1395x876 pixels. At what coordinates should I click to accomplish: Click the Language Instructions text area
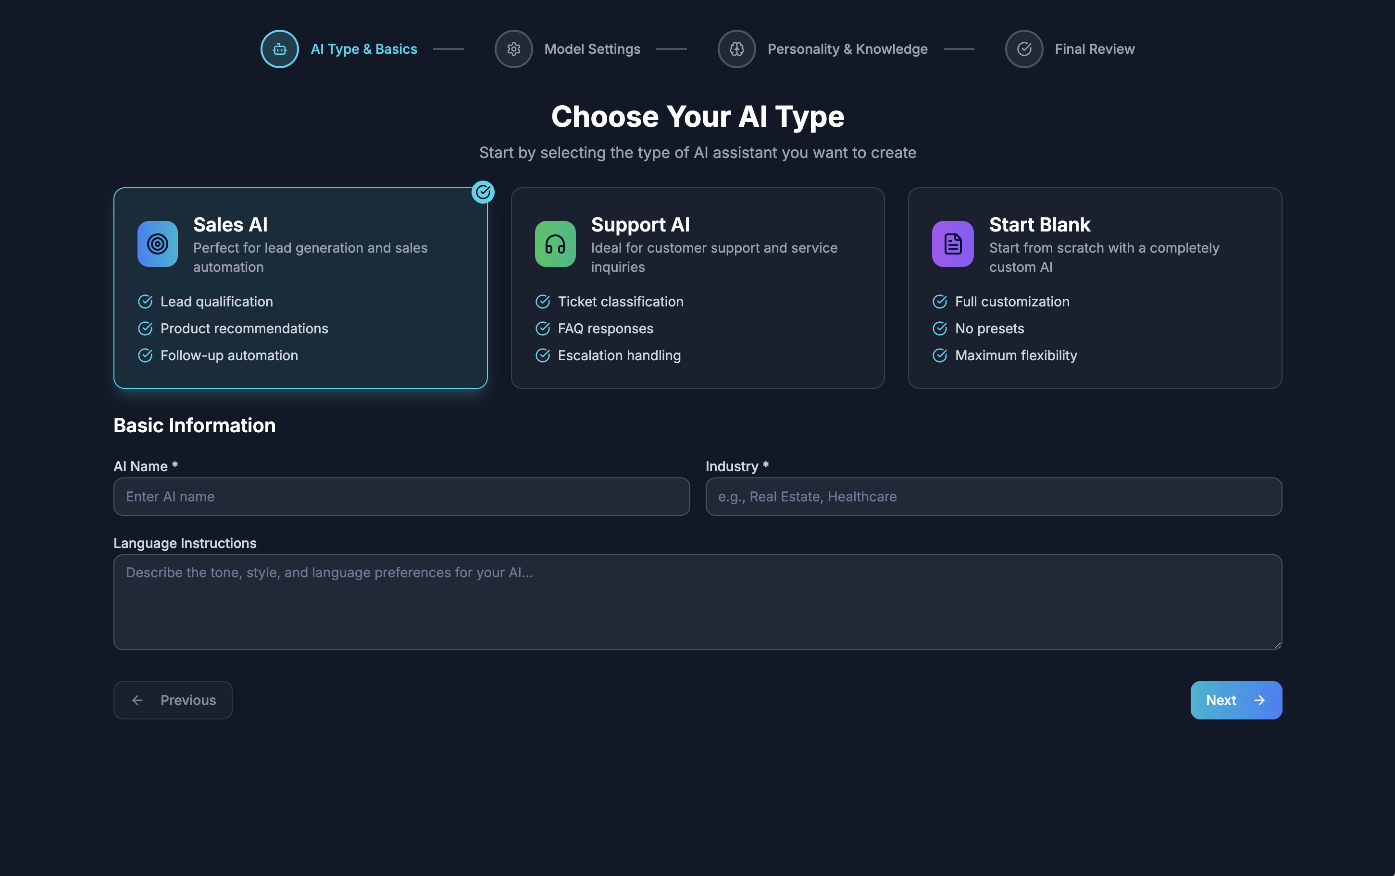[x=697, y=602]
